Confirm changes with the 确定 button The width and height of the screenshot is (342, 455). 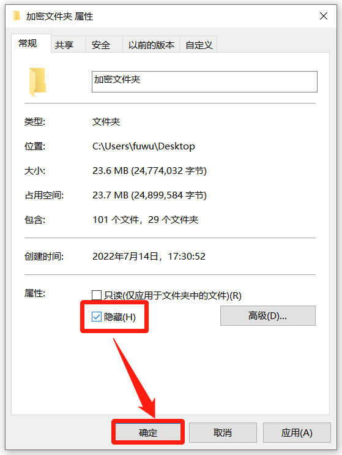148,432
